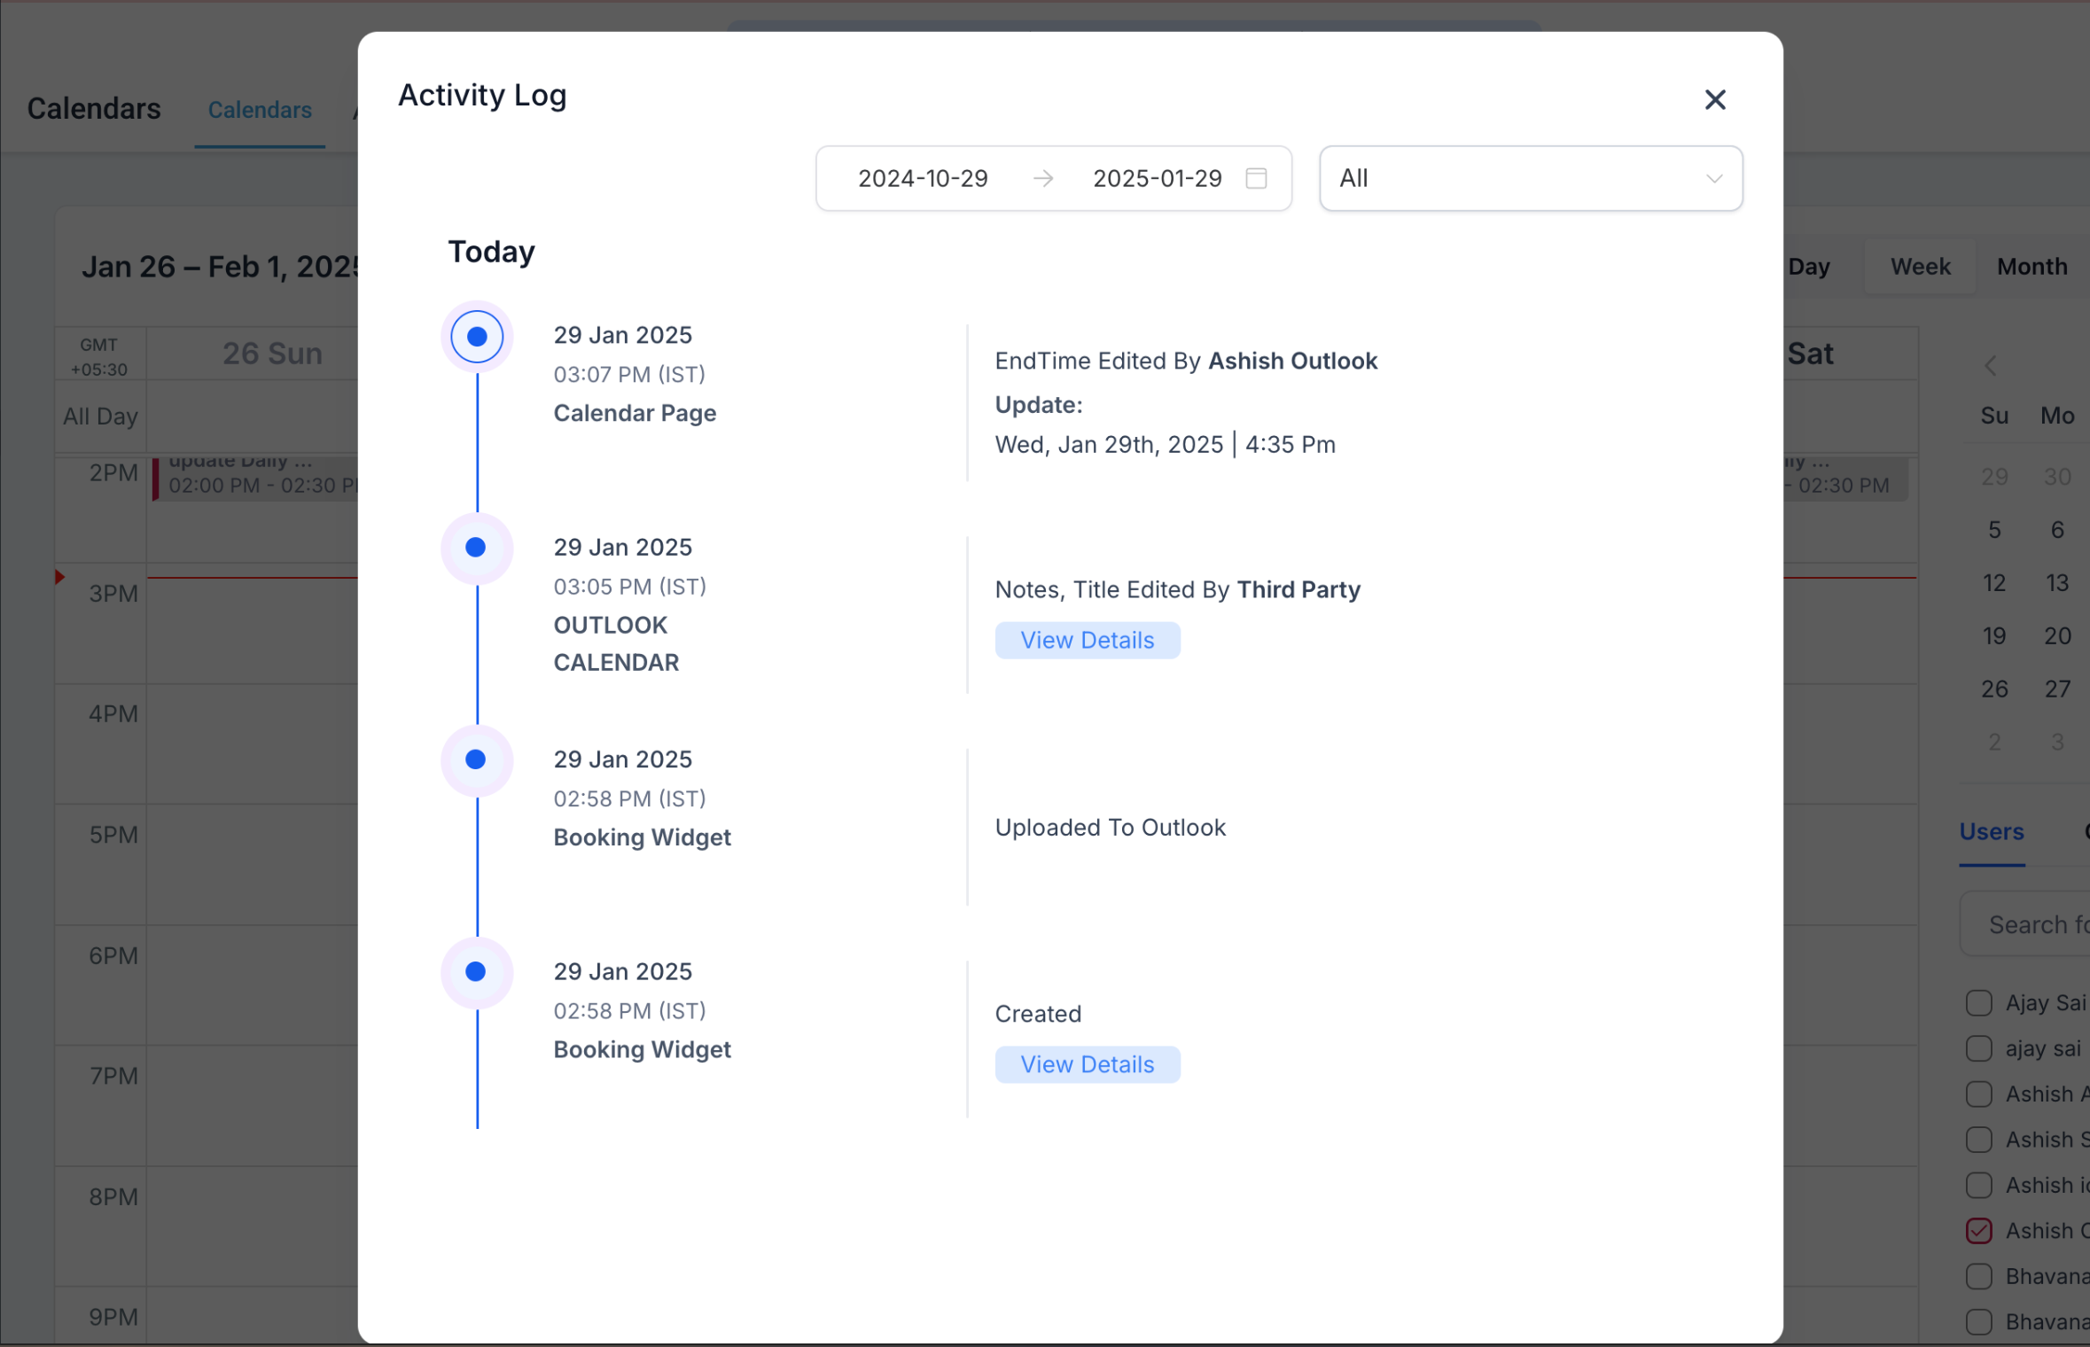Viewport: 2090px width, 1347px height.
Task: Switch to the Month view tab
Action: [x=2032, y=267]
